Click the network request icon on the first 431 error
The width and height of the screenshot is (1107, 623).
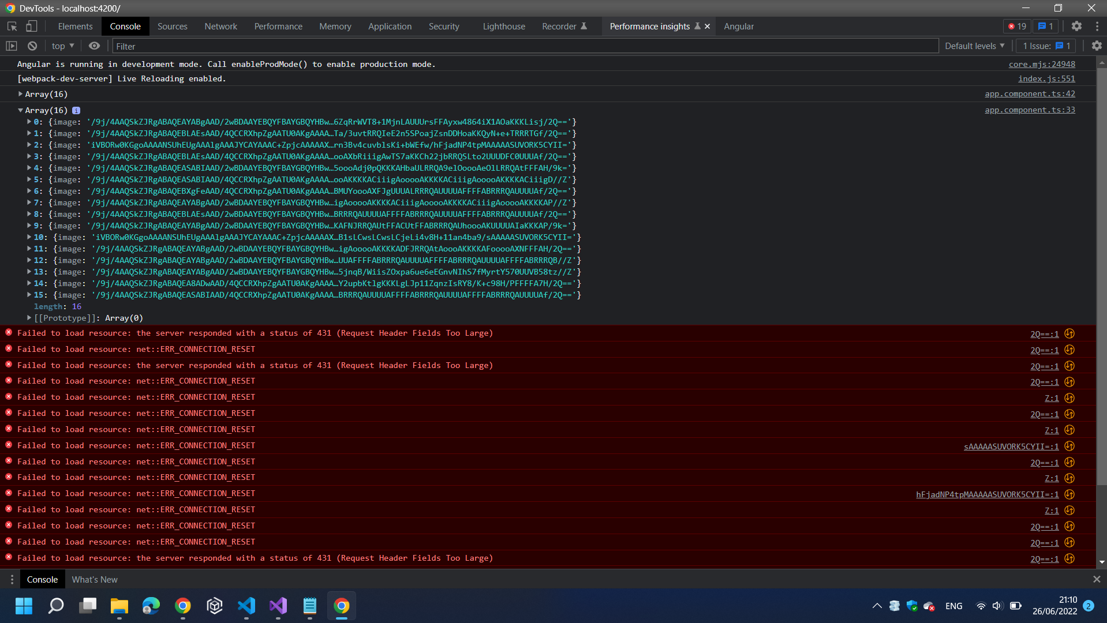pos(1069,333)
